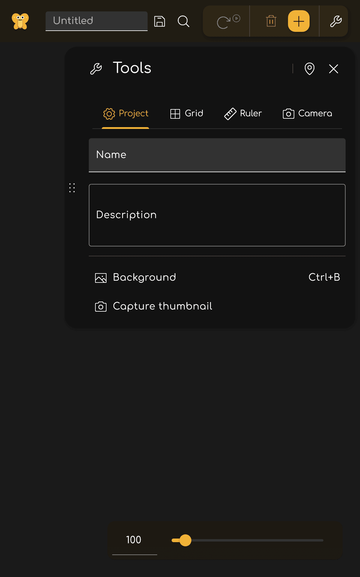The height and width of the screenshot is (577, 360).
Task: Open the Ruler tab
Action: pos(243,114)
